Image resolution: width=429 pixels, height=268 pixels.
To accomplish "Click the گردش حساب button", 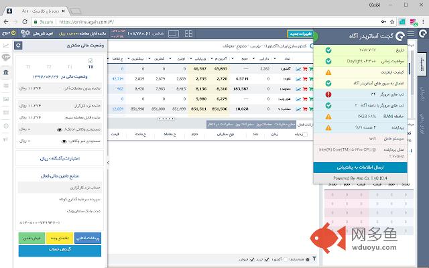I will click(60, 251).
